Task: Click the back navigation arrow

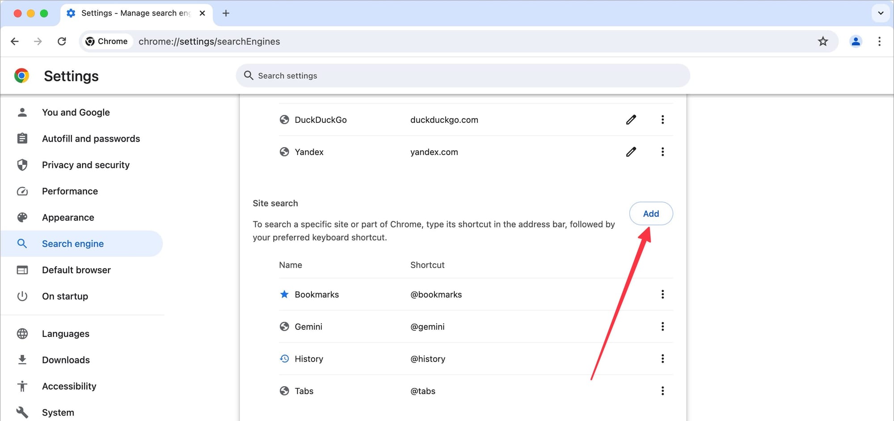Action: click(x=15, y=42)
